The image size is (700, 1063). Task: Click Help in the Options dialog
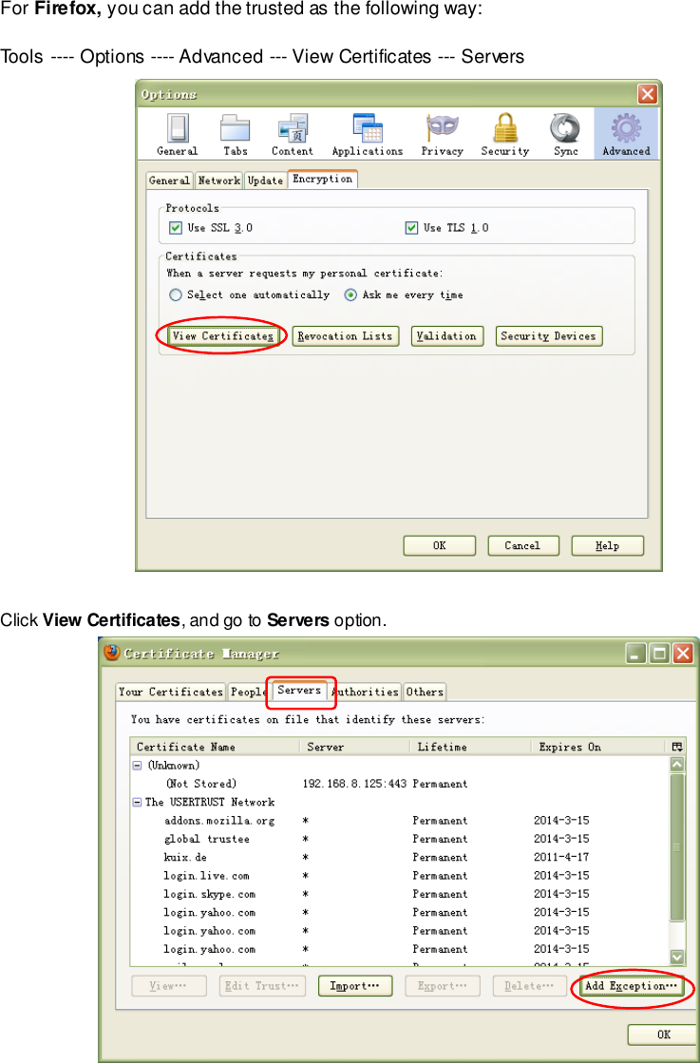click(x=607, y=545)
